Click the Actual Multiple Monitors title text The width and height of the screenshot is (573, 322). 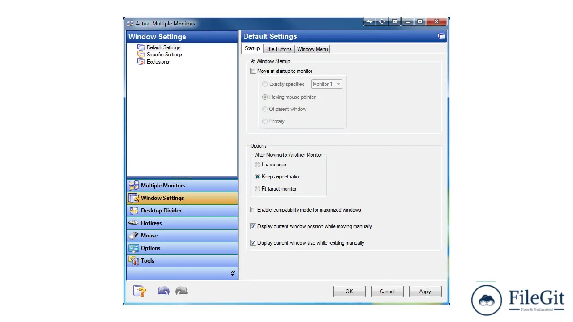pyautogui.click(x=166, y=24)
